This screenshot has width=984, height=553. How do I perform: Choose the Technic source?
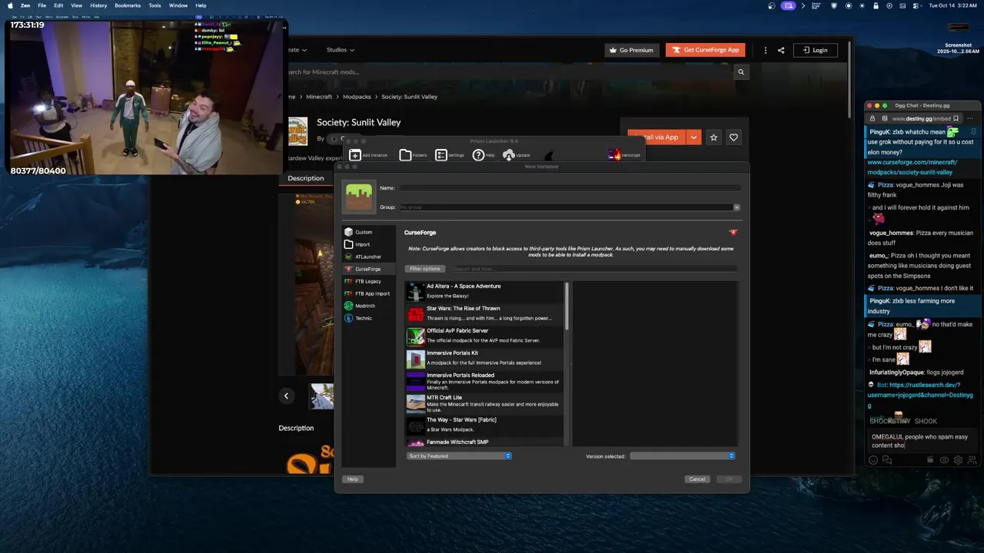pos(368,318)
